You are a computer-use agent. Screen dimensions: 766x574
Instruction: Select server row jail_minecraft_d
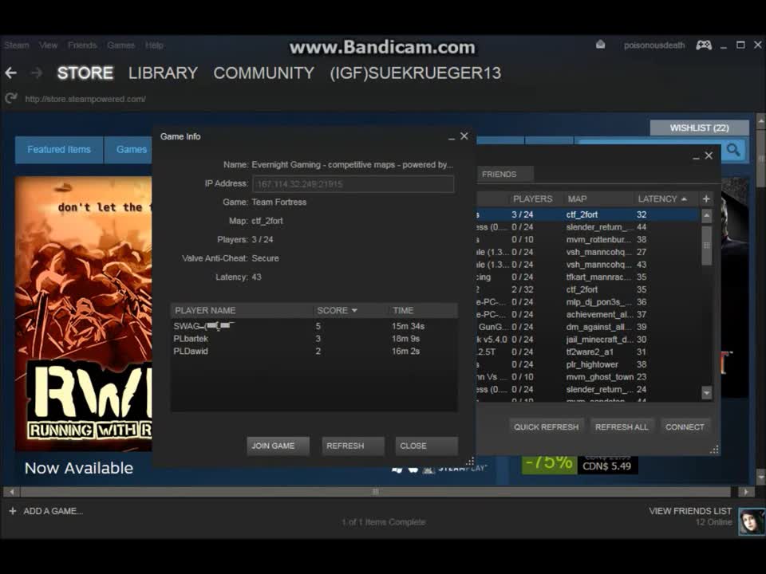point(588,340)
